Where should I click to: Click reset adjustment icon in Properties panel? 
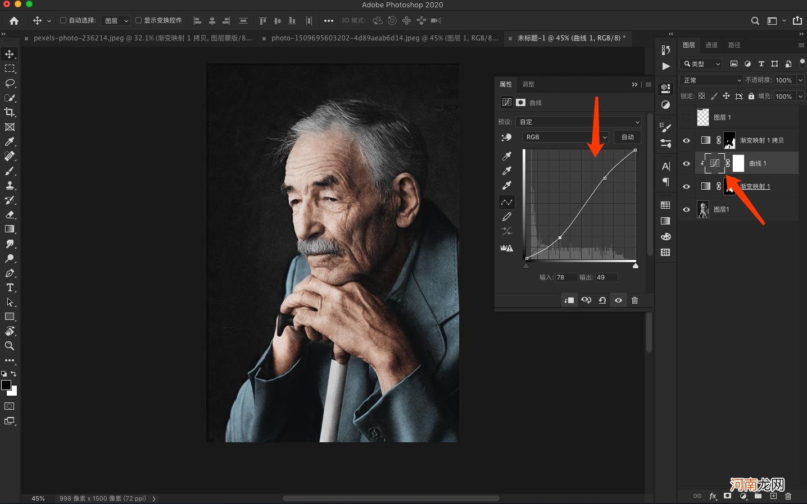(602, 300)
